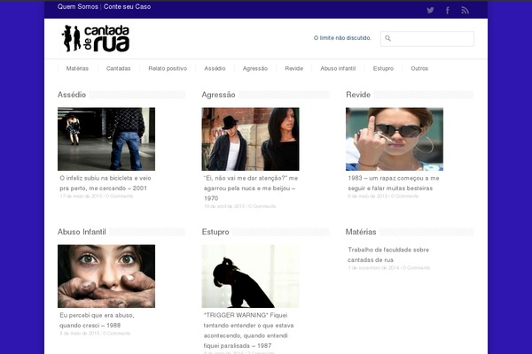
Task: Click the search magnifier icon
Action: click(x=387, y=38)
